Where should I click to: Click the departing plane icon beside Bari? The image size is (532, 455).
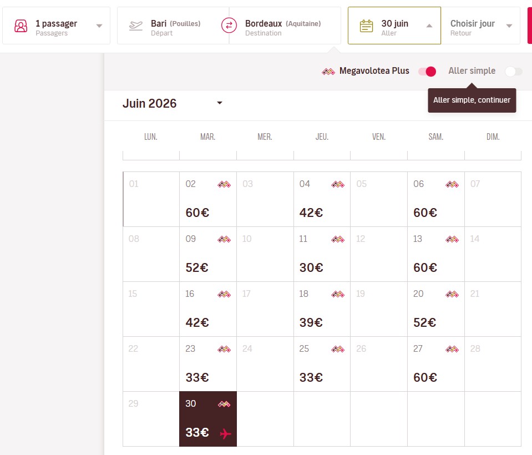coord(135,26)
